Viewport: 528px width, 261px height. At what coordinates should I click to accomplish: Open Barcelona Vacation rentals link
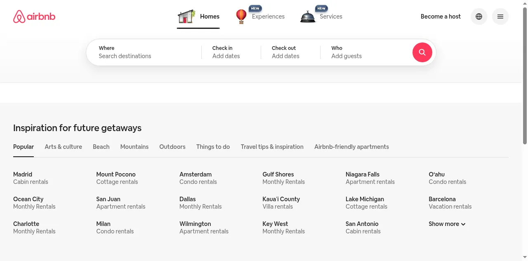[x=450, y=203]
